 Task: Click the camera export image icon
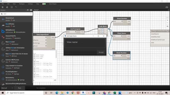point(167,7)
